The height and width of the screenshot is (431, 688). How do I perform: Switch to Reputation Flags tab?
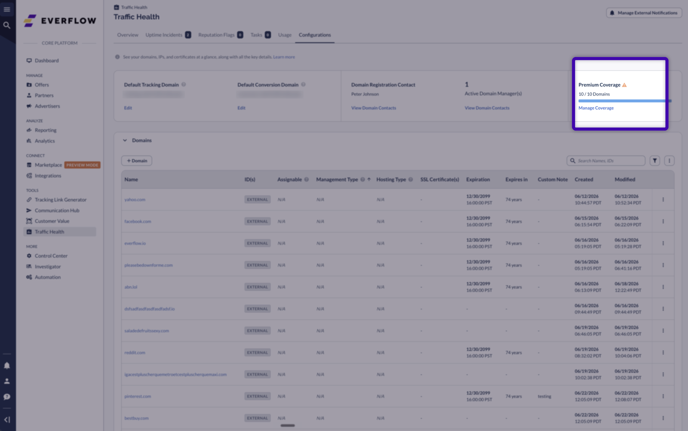pos(221,35)
